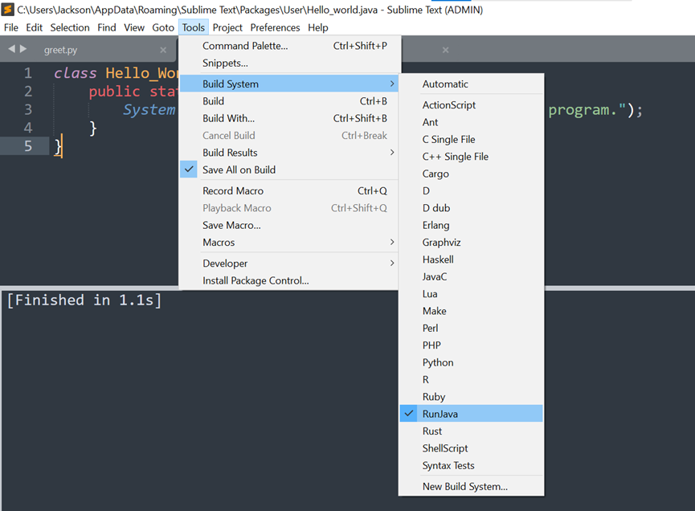Click line number 1 in gutter
The width and height of the screenshot is (695, 511).
pyautogui.click(x=28, y=73)
